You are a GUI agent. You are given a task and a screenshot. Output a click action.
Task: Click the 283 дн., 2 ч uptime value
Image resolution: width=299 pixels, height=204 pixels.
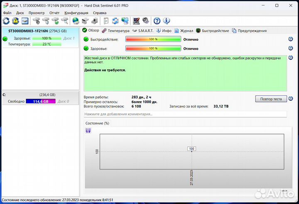(x=141, y=97)
